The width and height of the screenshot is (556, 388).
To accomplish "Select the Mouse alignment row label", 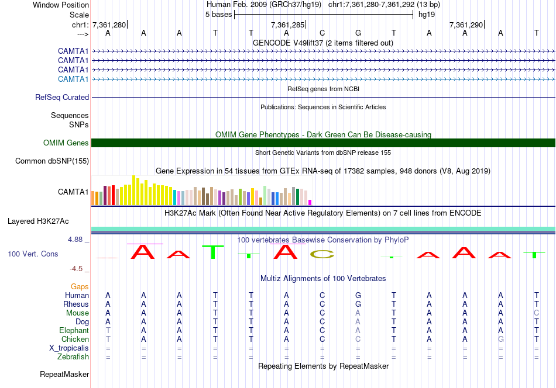I will coord(77,313).
